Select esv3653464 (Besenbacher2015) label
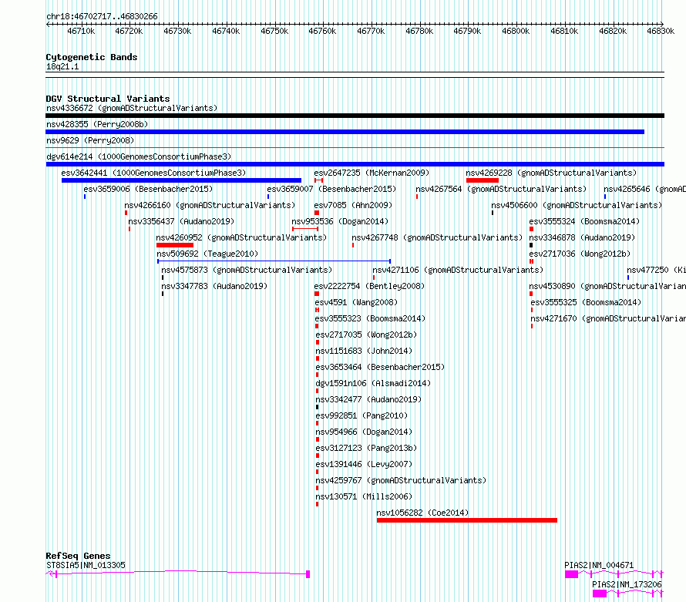Screen dimensions: 686x602 point(380,367)
